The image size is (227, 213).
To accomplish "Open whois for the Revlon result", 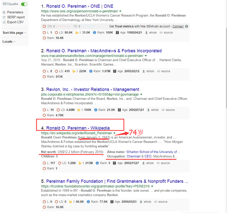I will [153, 110].
